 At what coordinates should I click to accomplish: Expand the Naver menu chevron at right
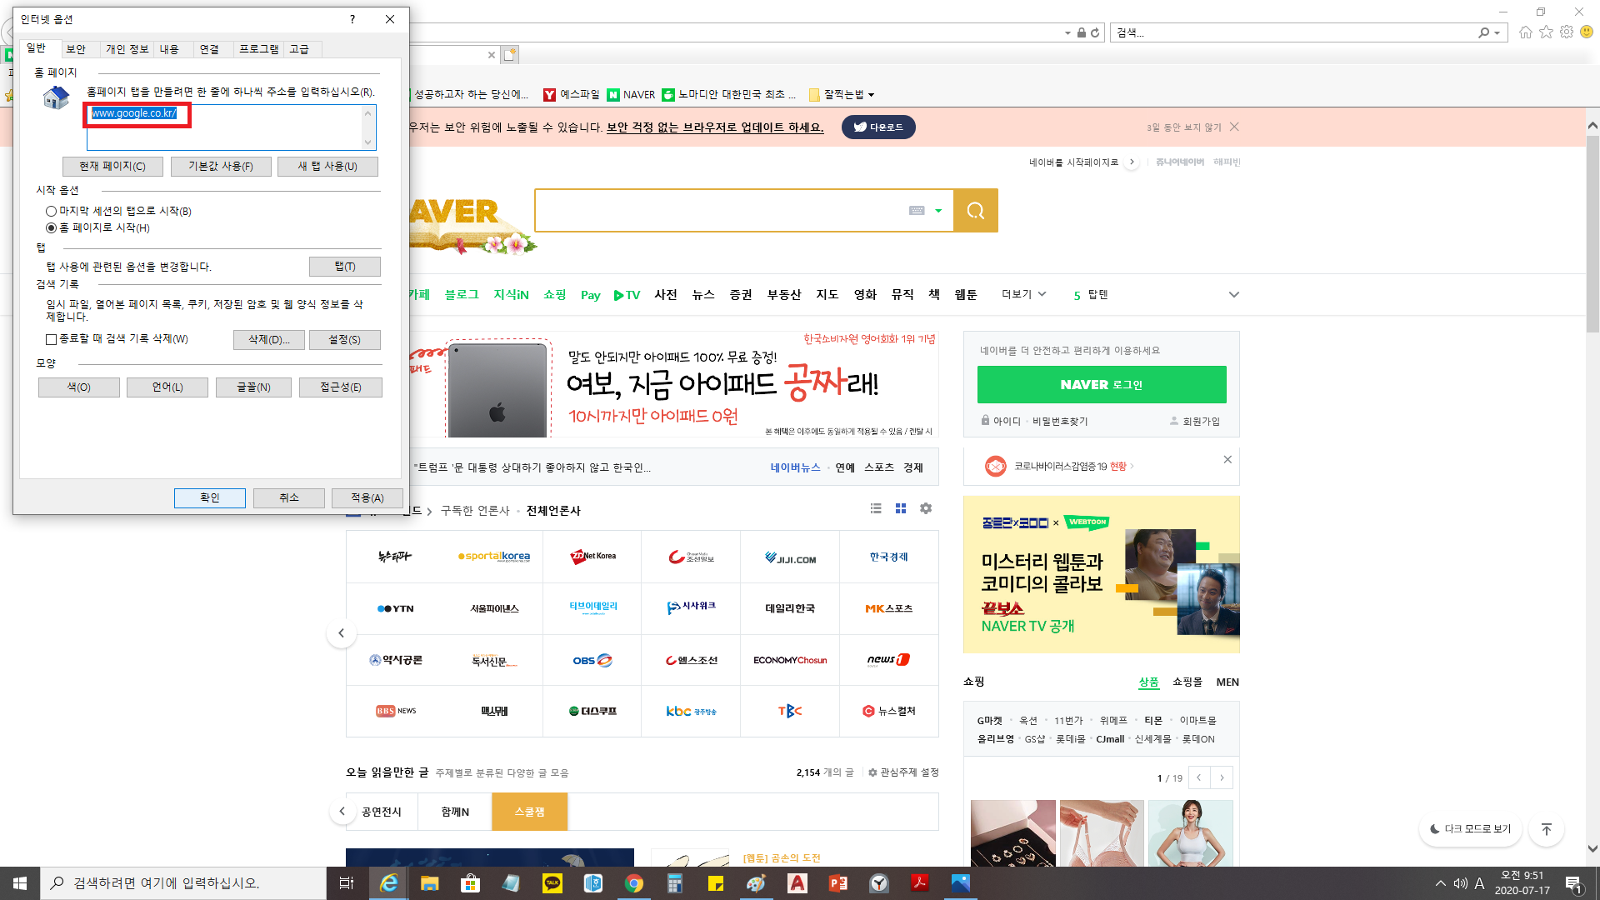1234,294
